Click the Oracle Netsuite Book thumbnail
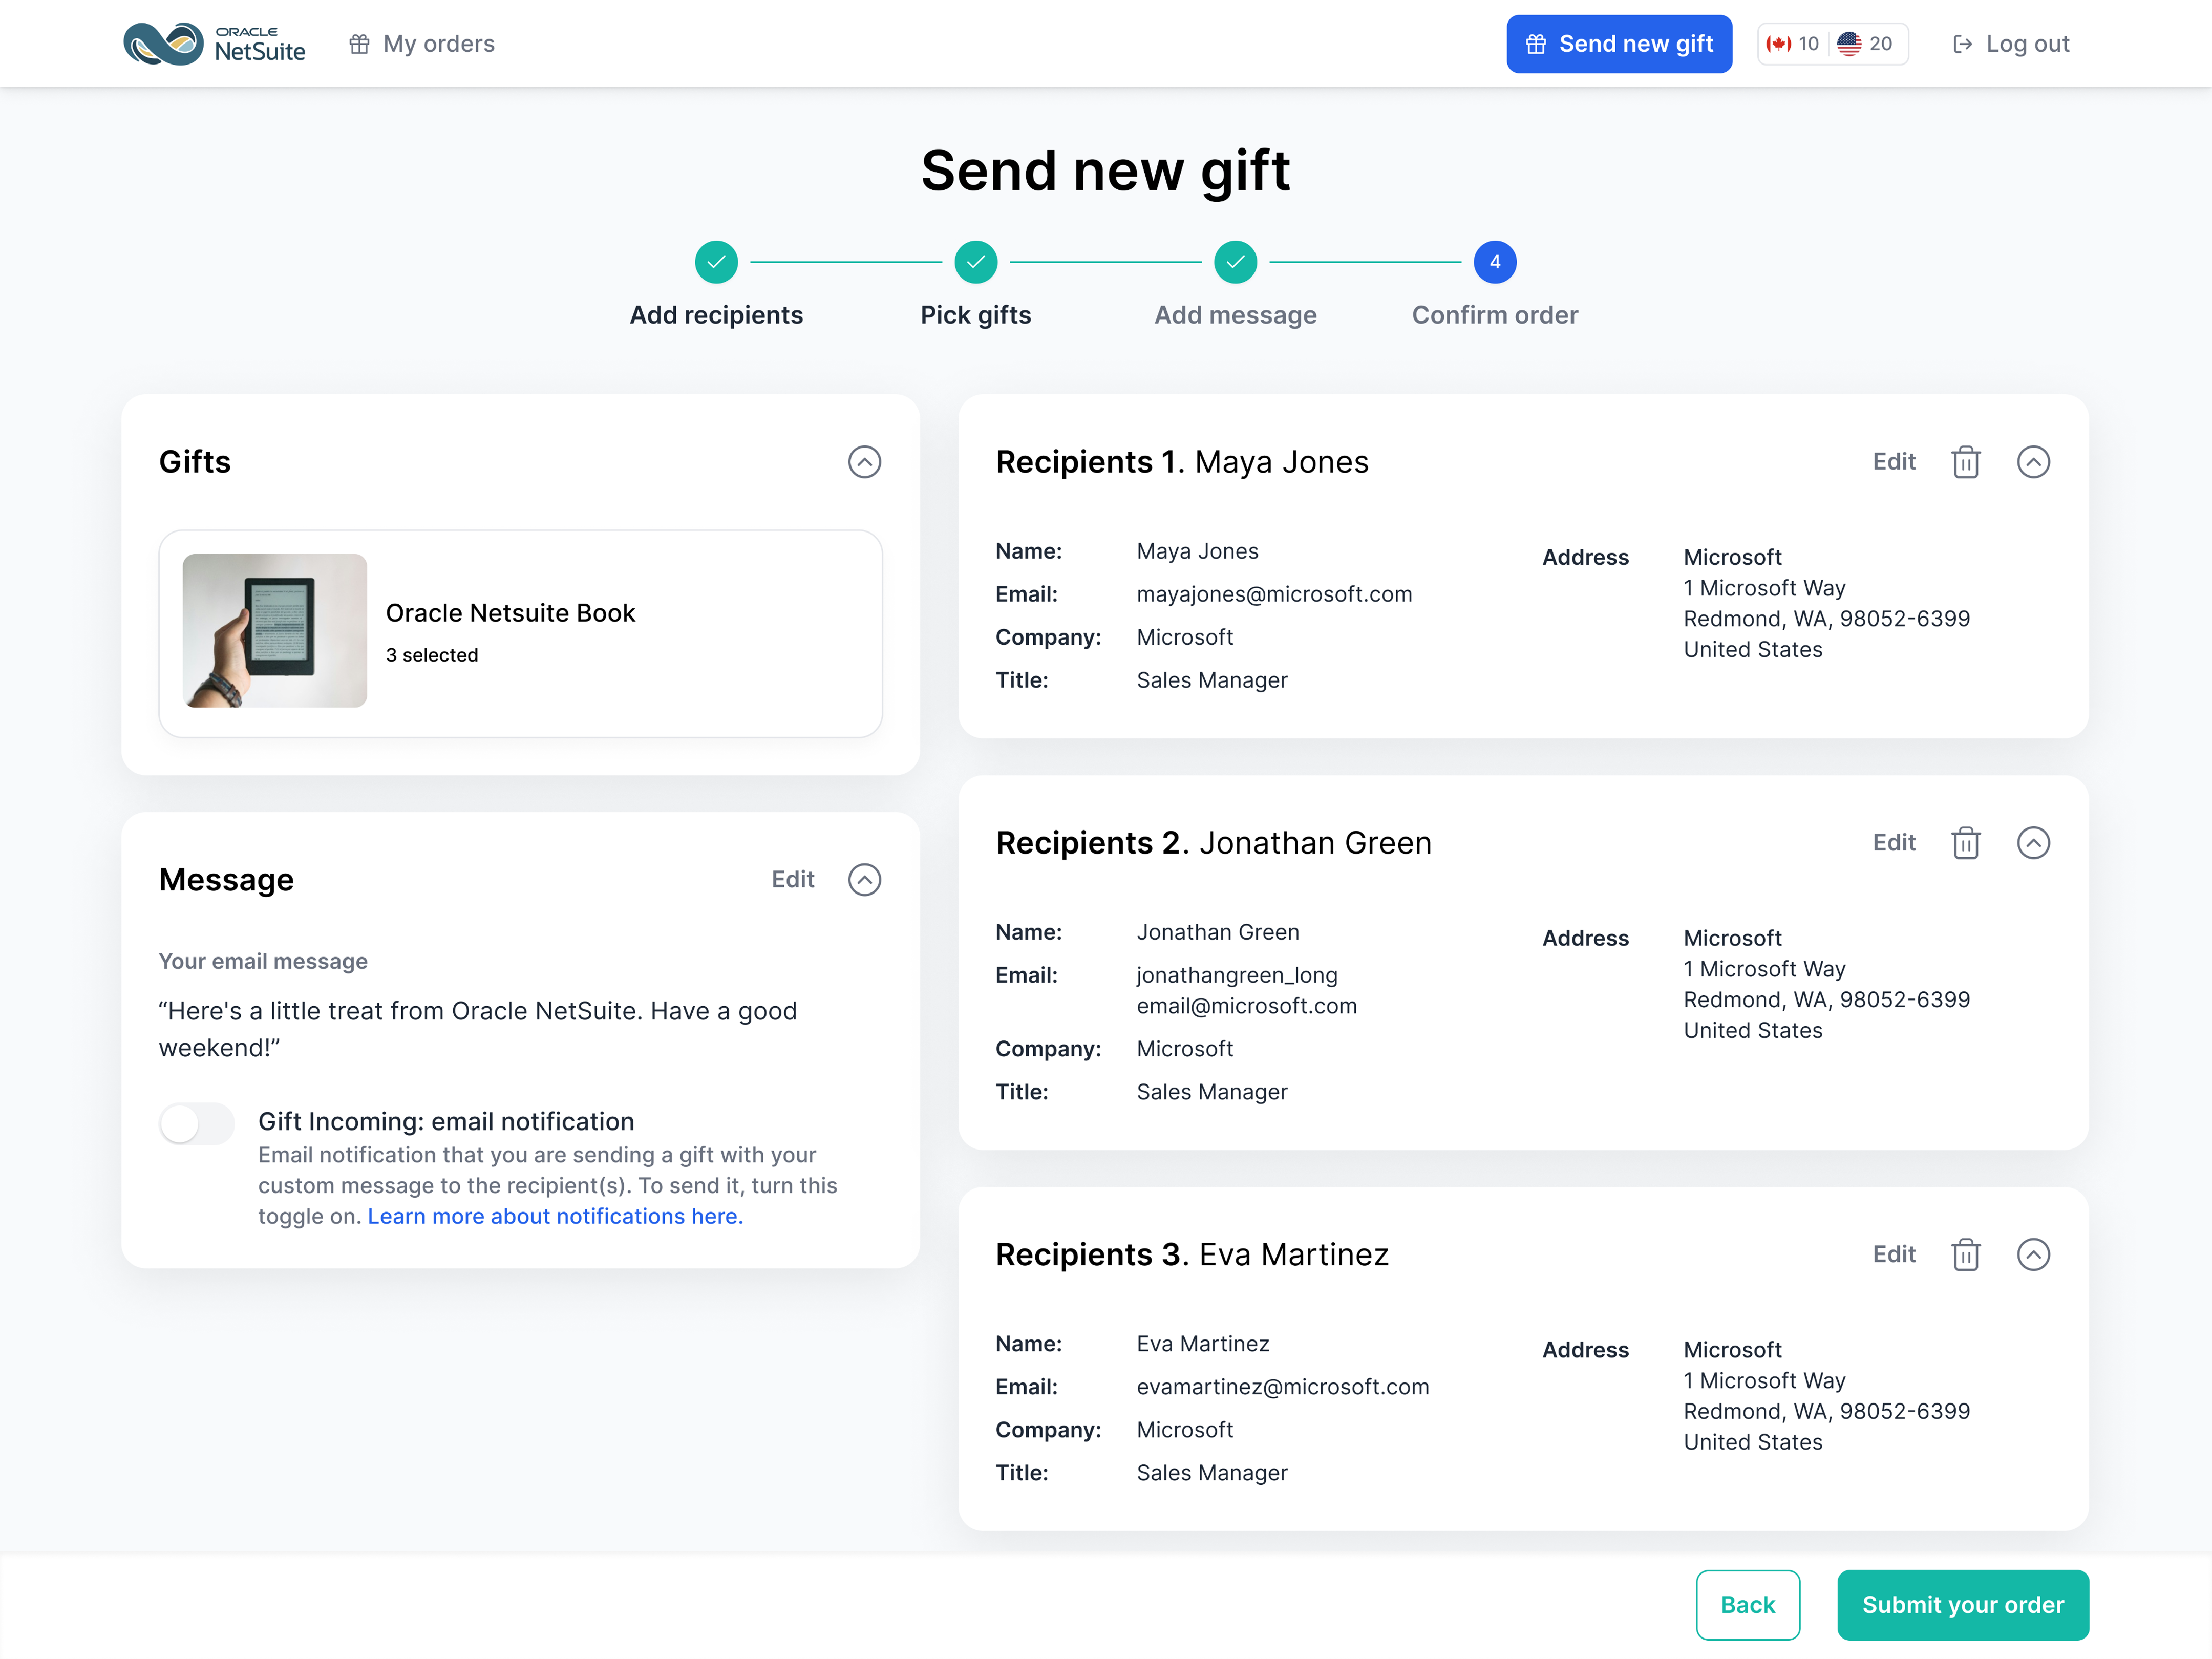 click(x=274, y=631)
